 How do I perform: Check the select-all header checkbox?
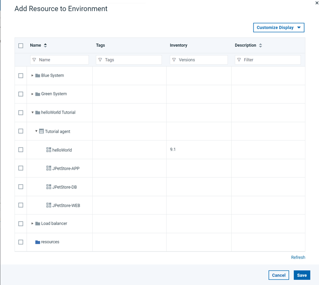pyautogui.click(x=20, y=46)
